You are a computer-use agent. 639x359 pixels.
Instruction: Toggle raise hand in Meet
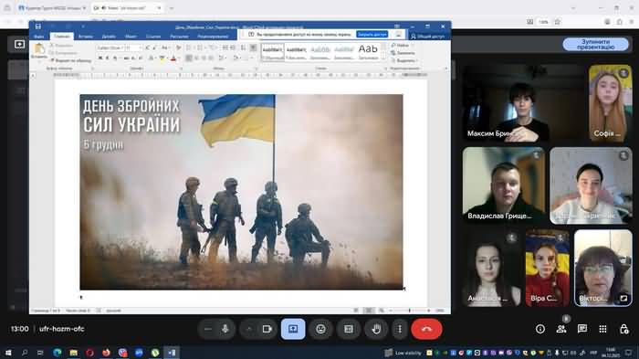click(x=376, y=329)
